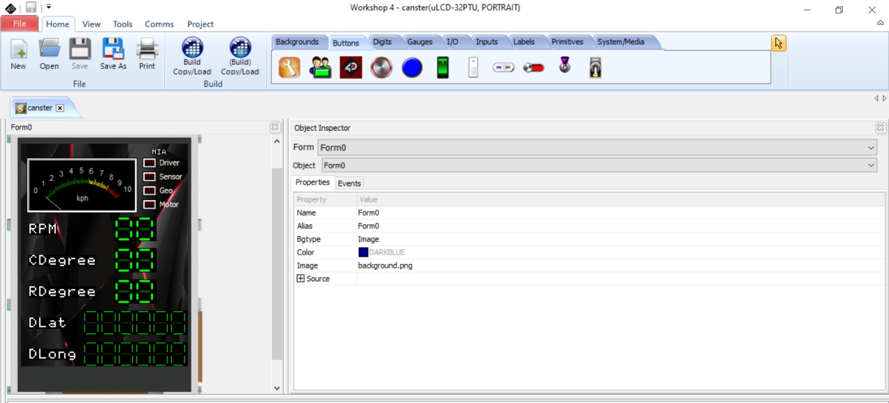Open the I/O widget tab
Screen dimensions: 889x403
click(452, 42)
